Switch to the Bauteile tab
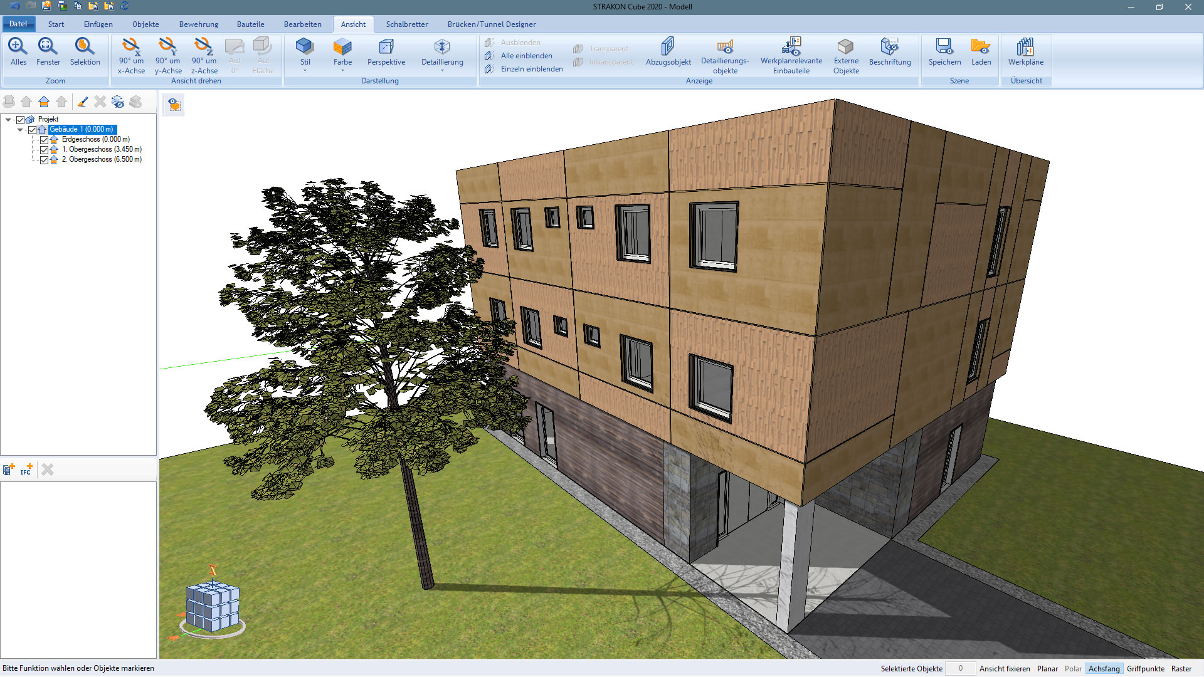Viewport: 1204px width, 677px height. [x=250, y=24]
